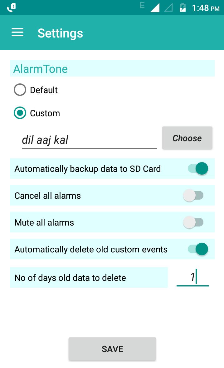Viewport: 224px width, 368px height.
Task: Focus the dil aaj kal tone field
Action: (x=89, y=140)
